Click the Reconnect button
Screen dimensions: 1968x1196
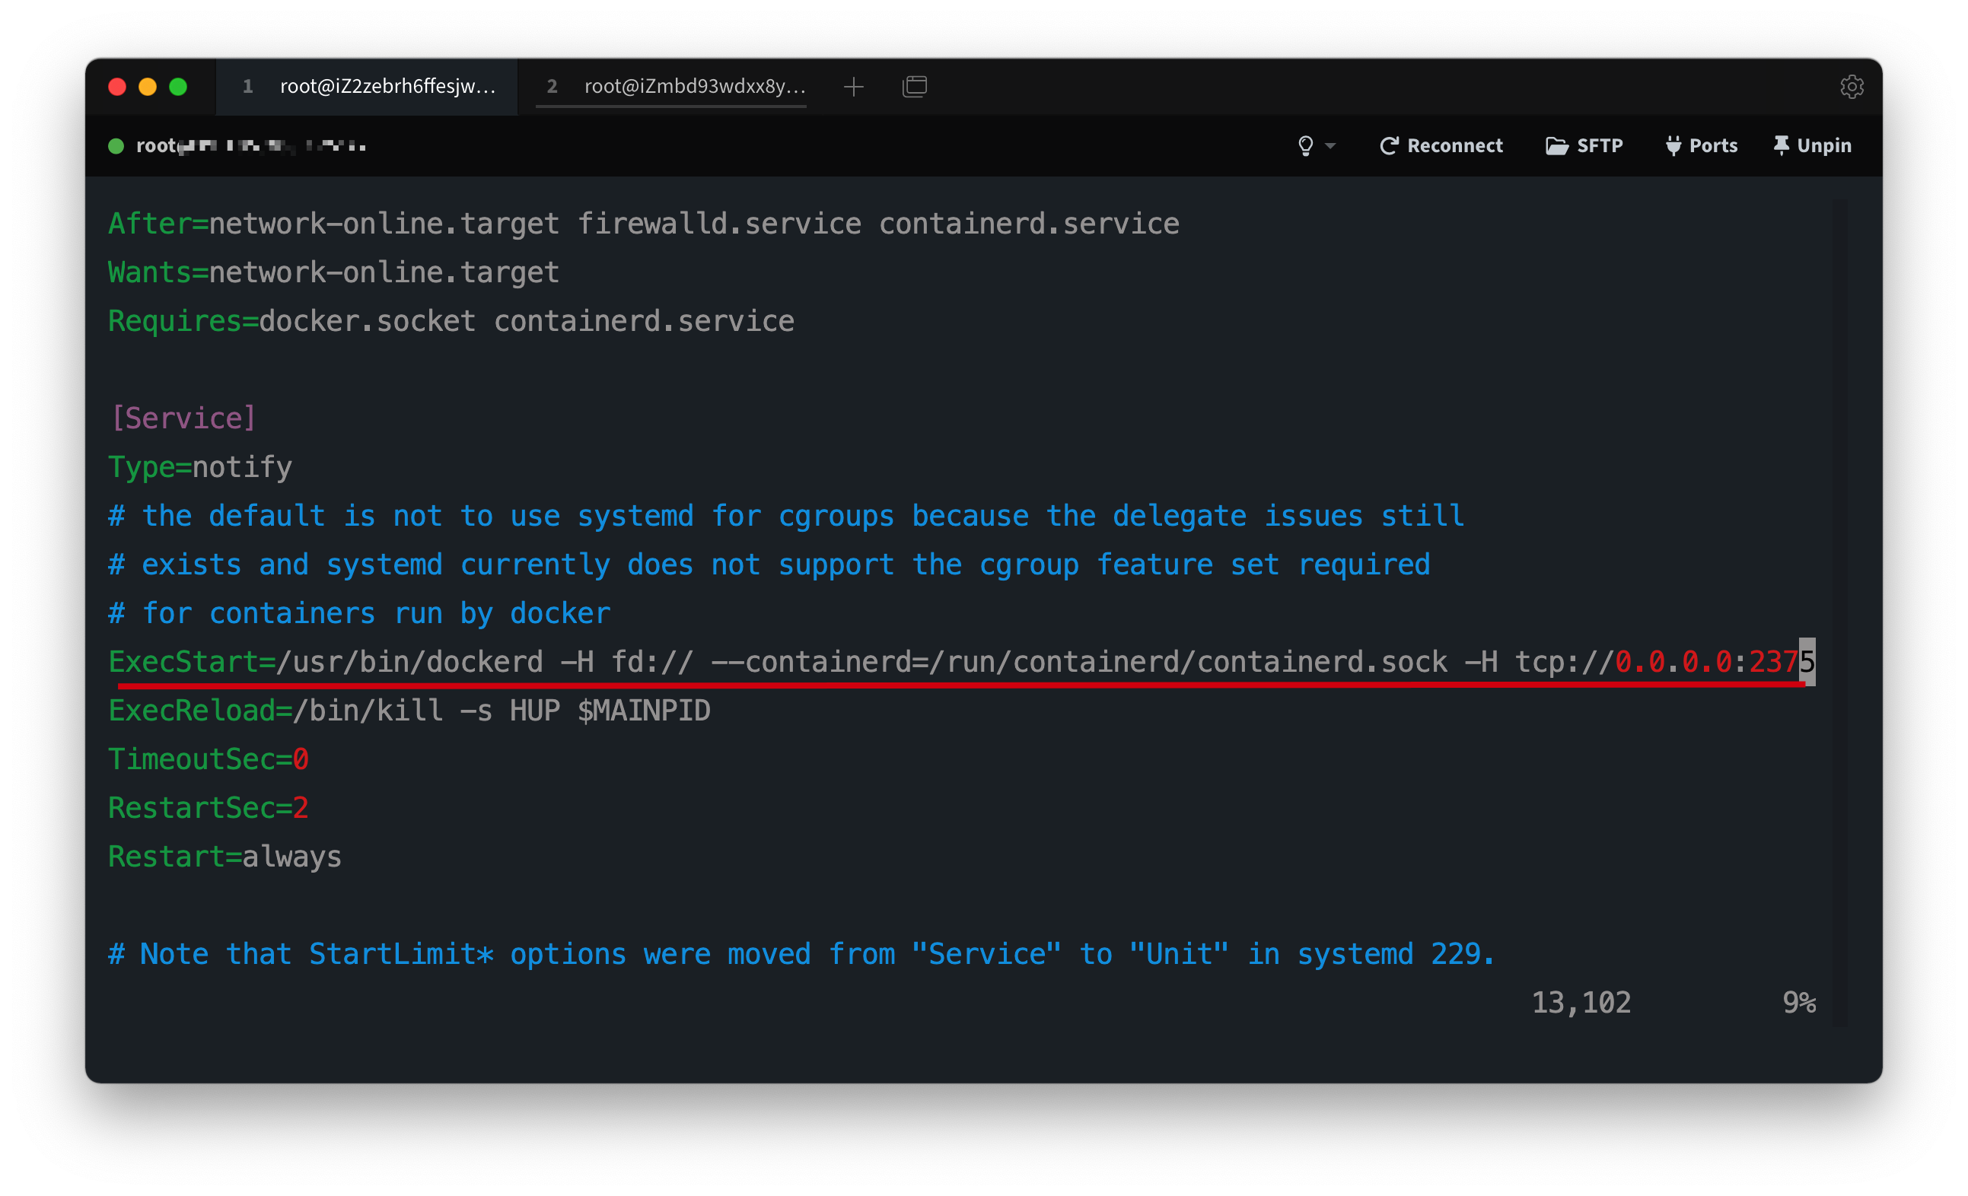tap(1441, 145)
